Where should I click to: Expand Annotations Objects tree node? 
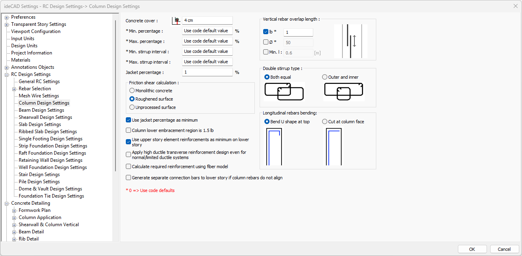click(x=7, y=68)
